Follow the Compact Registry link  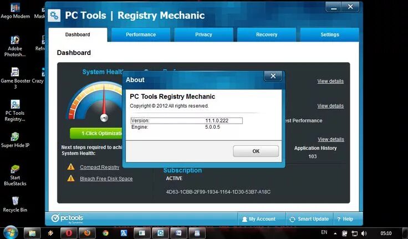click(x=100, y=167)
